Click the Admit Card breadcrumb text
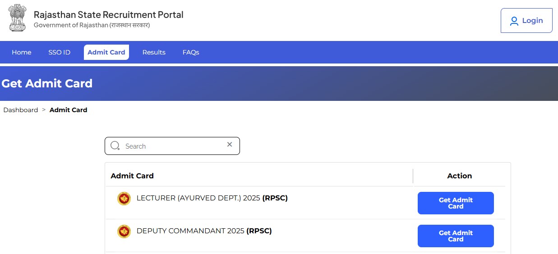The width and height of the screenshot is (558, 254). 69,110
